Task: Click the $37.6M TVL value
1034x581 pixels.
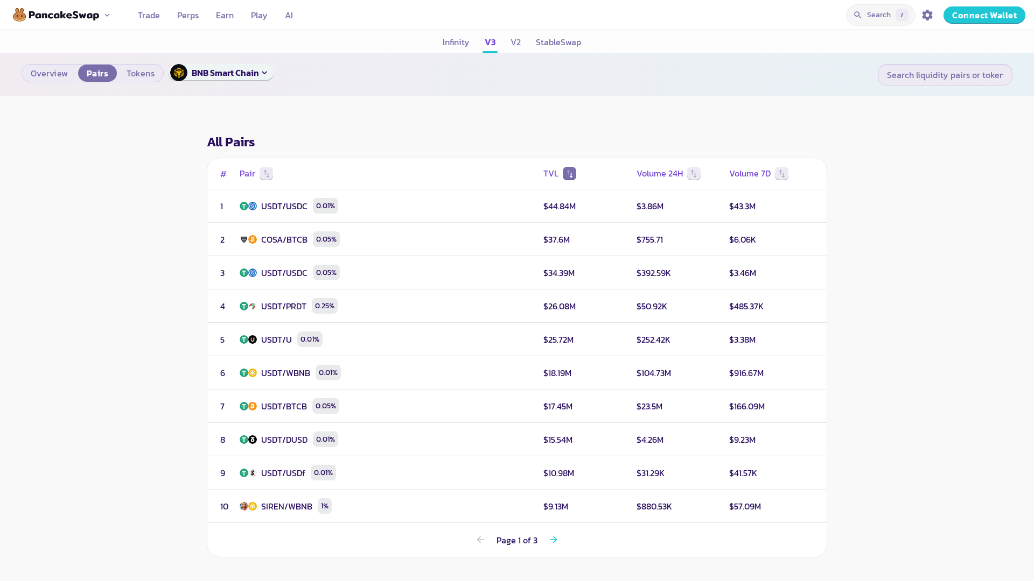Action: pyautogui.click(x=556, y=239)
